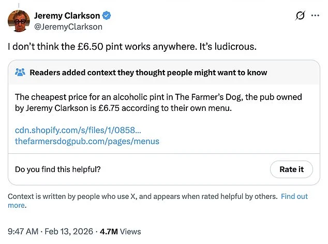Click the @JeremyClarkson handle

click(x=68, y=26)
